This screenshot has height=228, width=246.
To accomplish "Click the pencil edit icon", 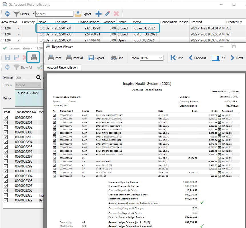I will pyautogui.click(x=107, y=14).
